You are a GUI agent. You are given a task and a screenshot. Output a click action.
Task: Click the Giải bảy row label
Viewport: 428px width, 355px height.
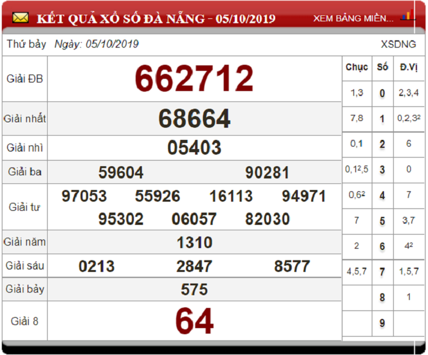[x=25, y=289]
